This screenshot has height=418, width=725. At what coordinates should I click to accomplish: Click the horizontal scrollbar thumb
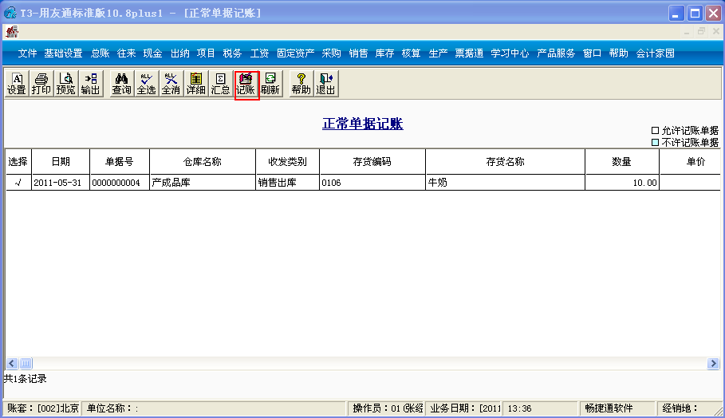coord(26,364)
